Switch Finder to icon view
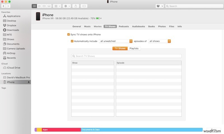The width and height of the screenshot is (224, 134). coord(34,6)
